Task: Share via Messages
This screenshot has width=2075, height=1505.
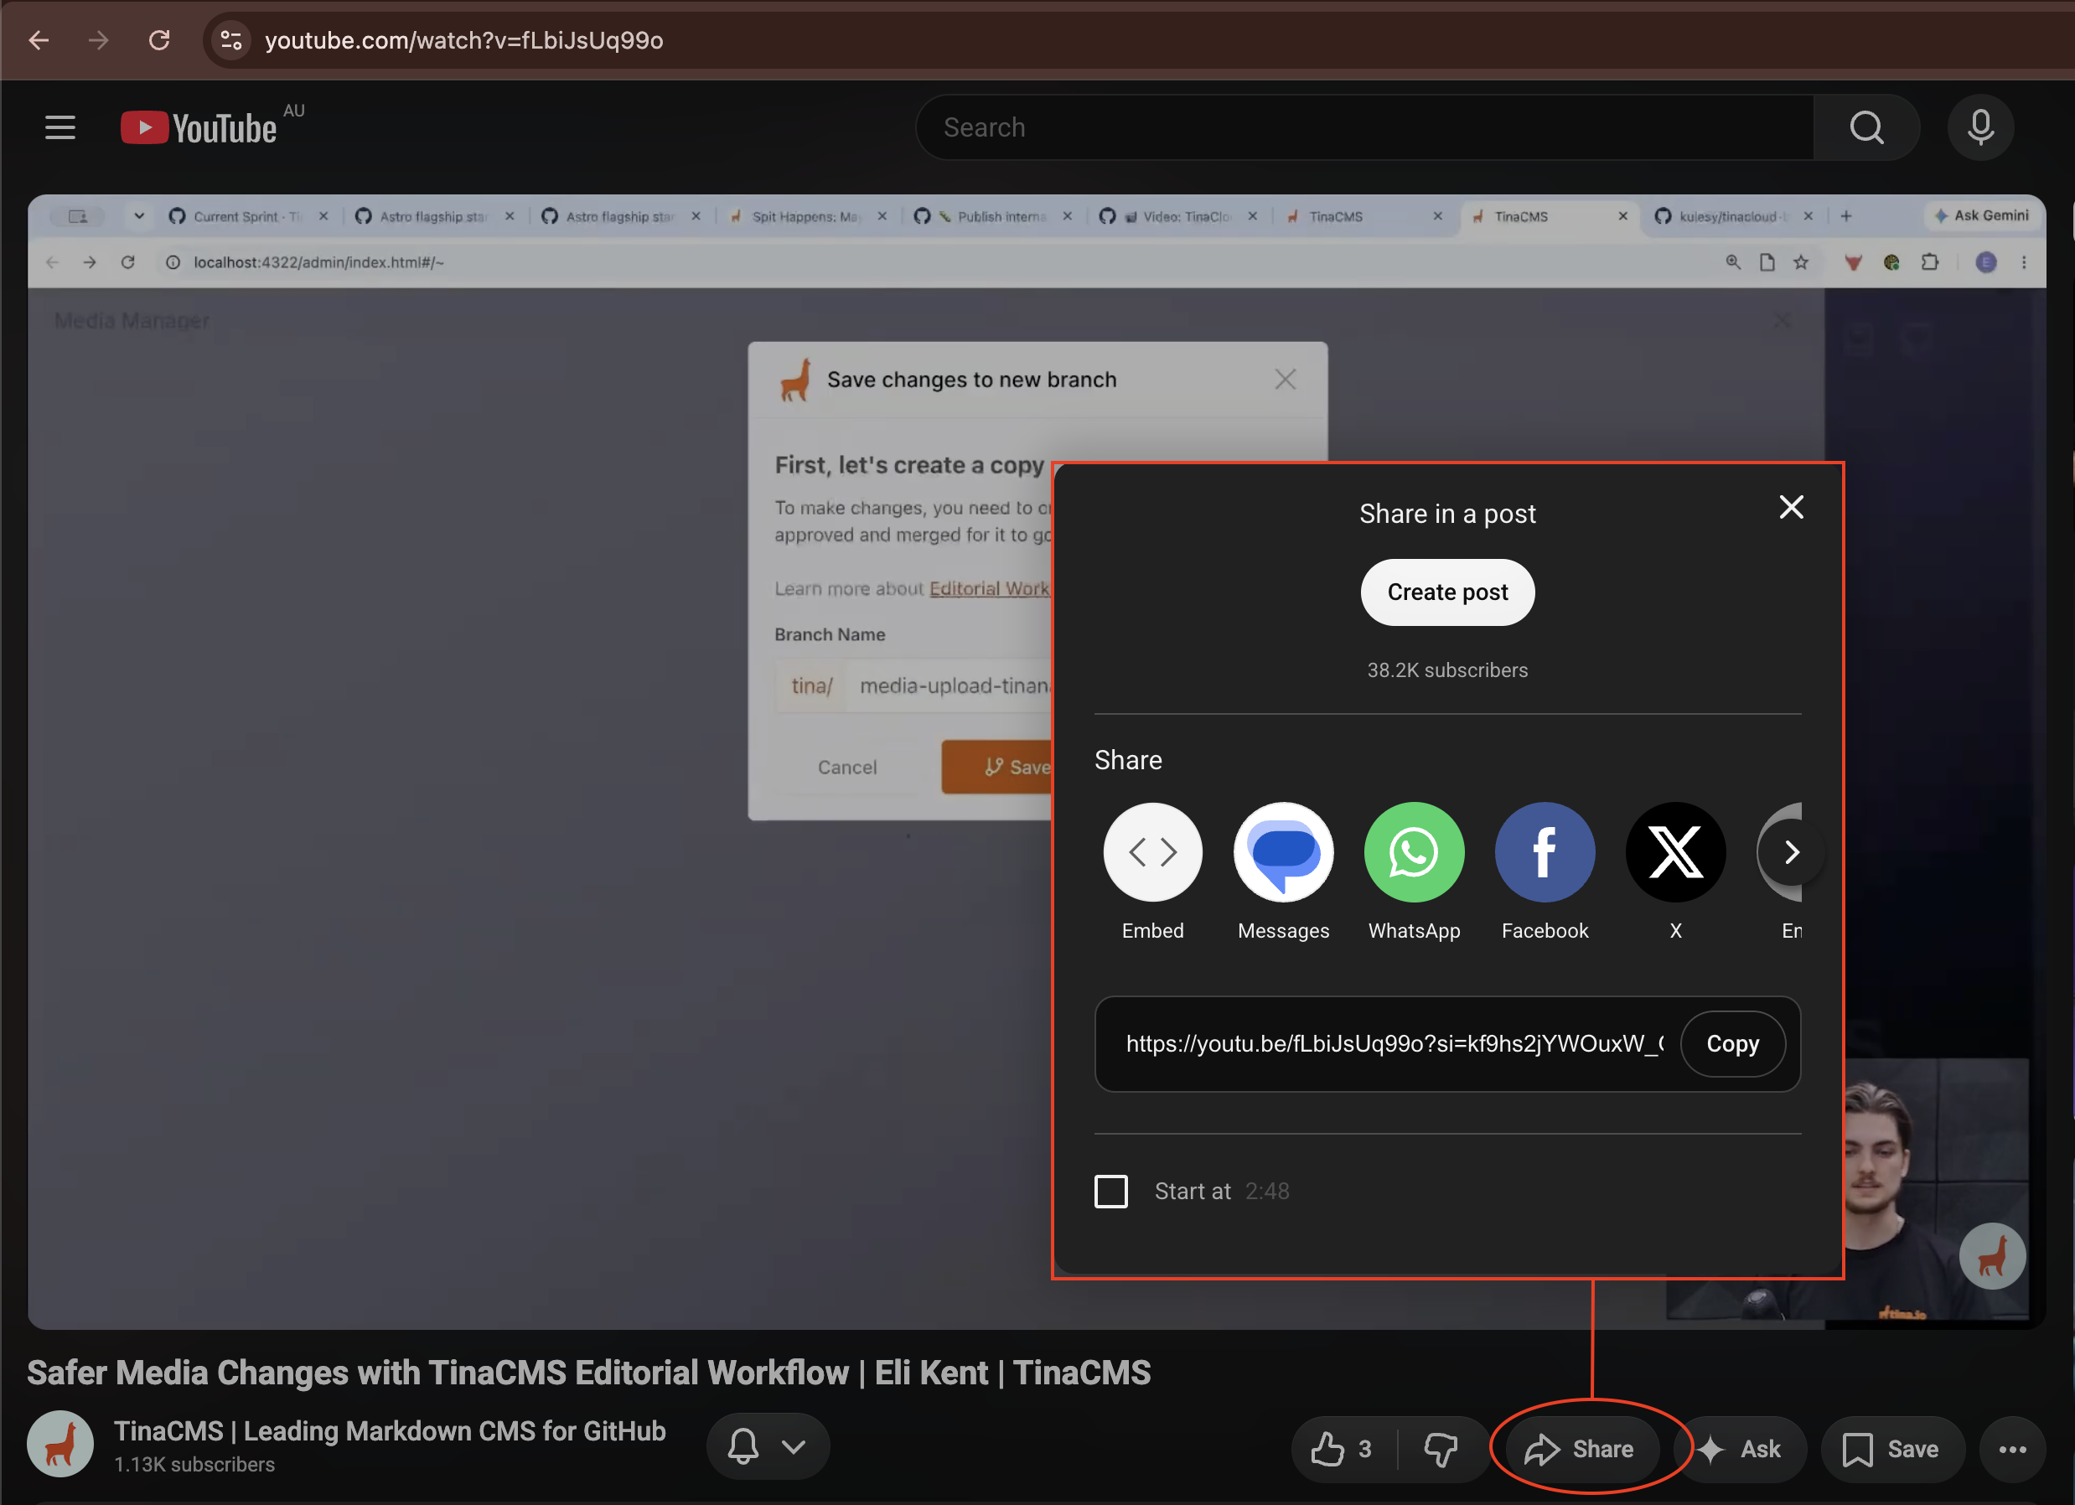Action: click(1284, 871)
